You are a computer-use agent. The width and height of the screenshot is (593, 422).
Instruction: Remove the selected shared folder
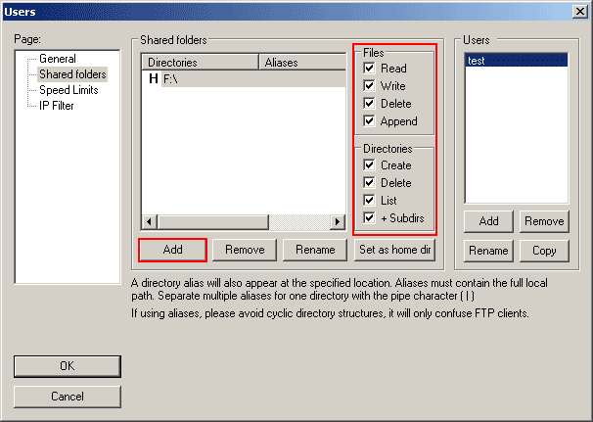point(245,250)
